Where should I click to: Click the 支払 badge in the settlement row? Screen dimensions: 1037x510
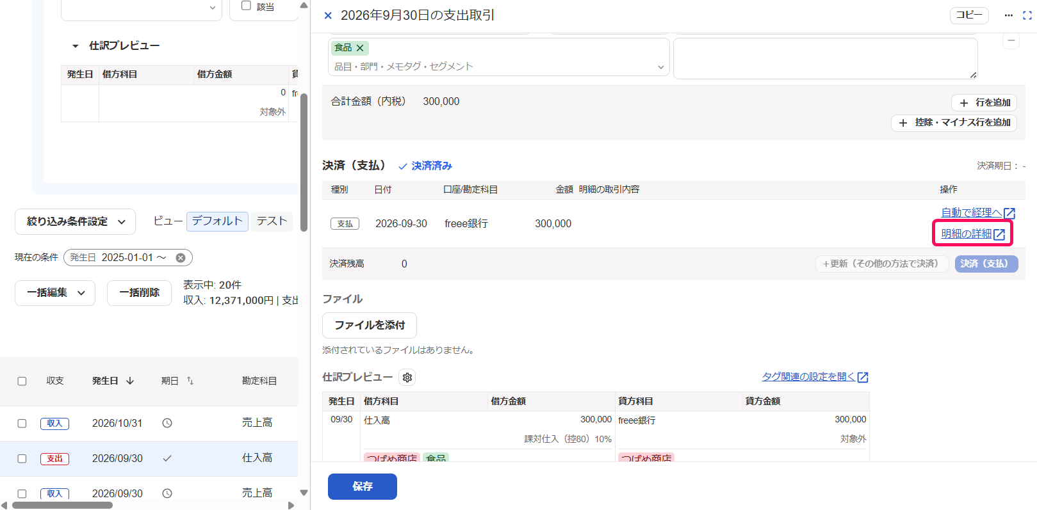[345, 224]
